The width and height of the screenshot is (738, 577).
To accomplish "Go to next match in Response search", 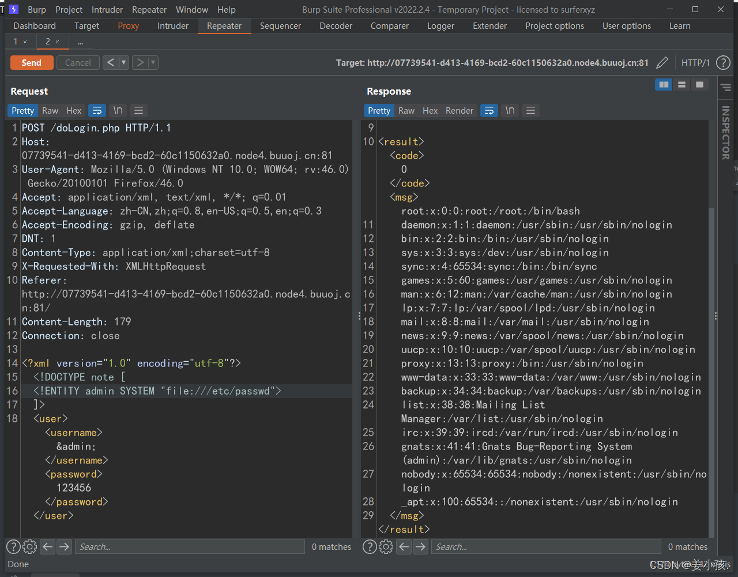I will coord(421,547).
